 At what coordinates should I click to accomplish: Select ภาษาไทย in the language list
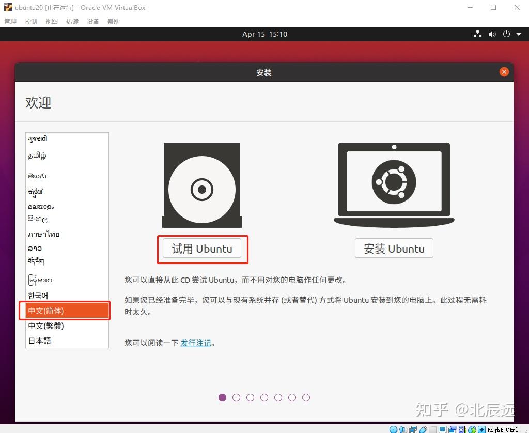67,234
